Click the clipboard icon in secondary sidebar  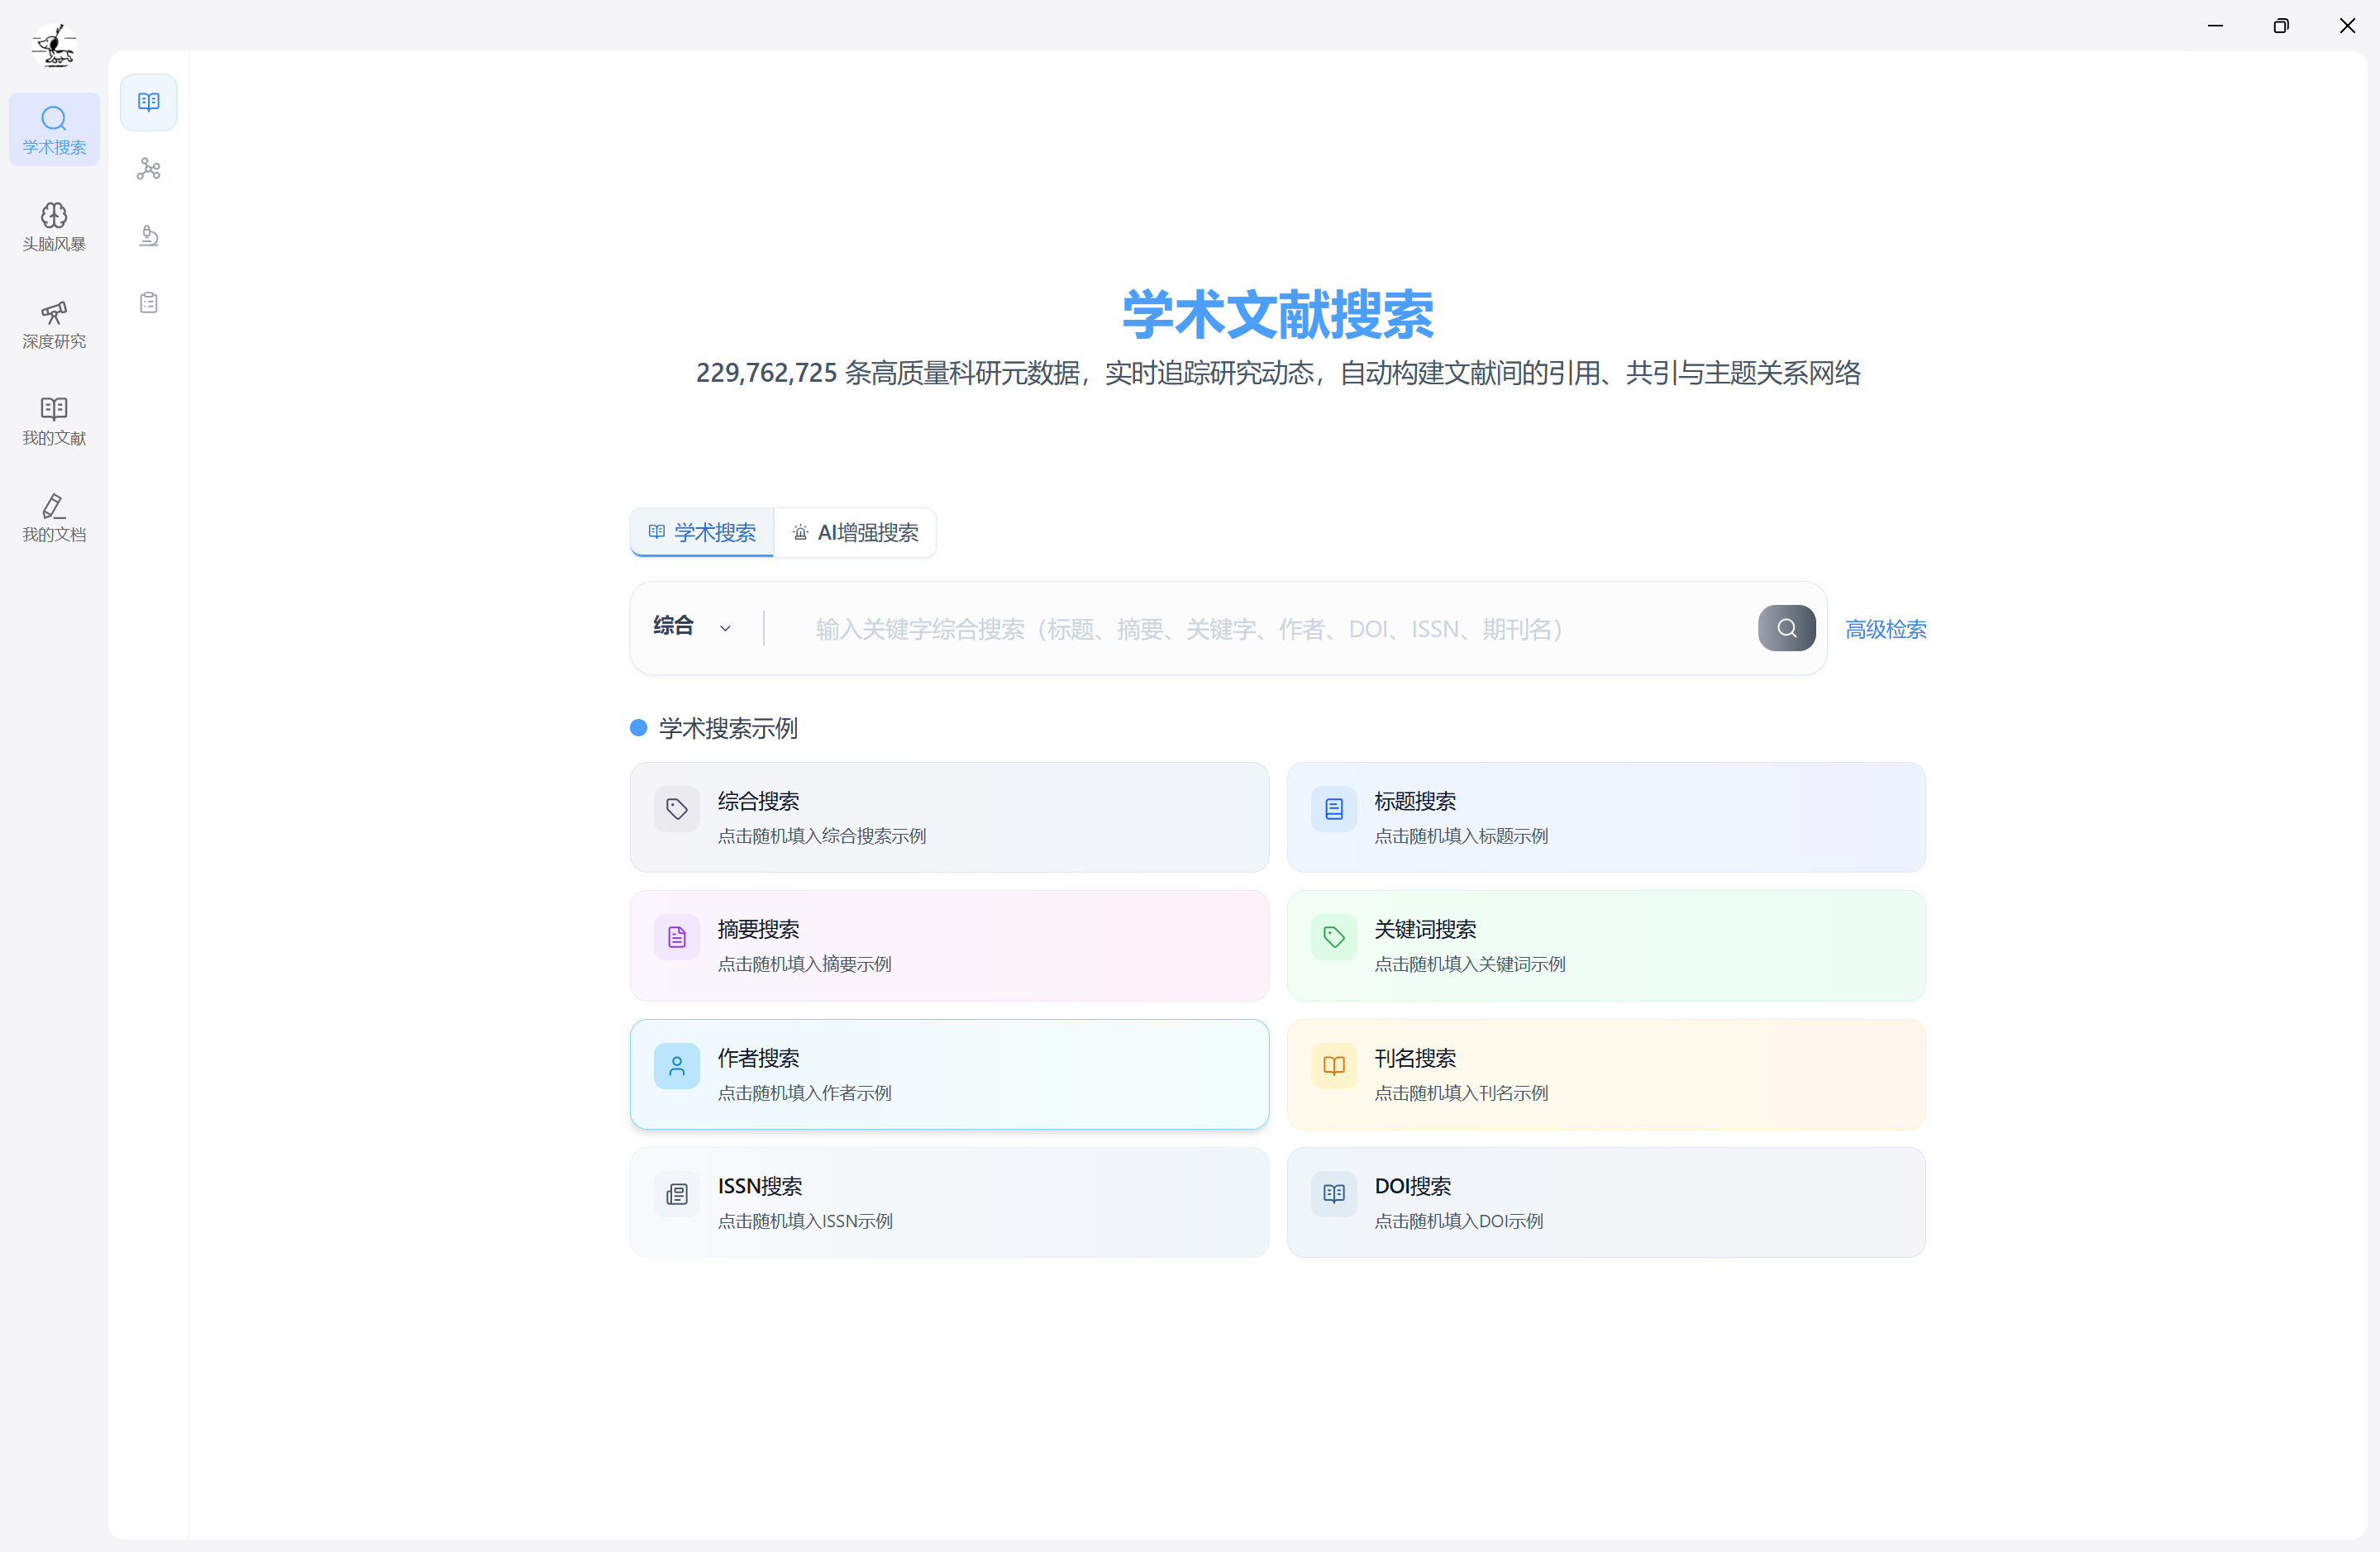[149, 302]
